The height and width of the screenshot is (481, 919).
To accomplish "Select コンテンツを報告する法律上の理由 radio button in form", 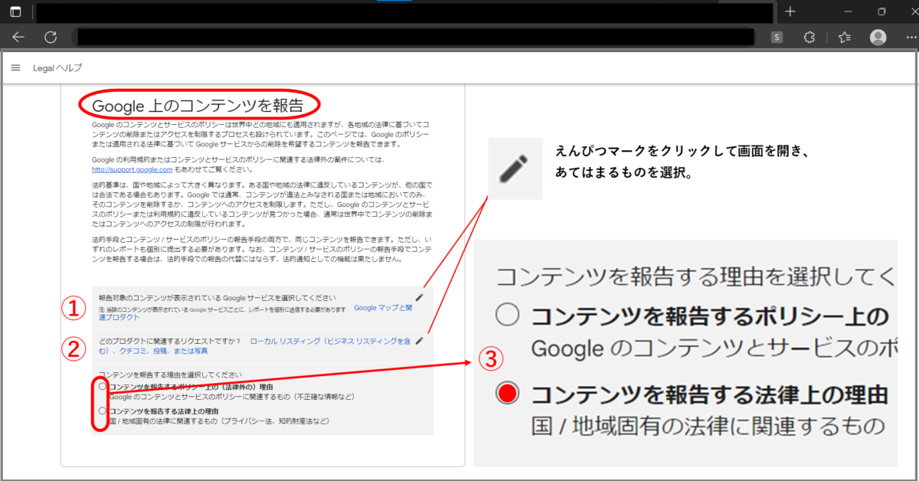I will coord(103,411).
